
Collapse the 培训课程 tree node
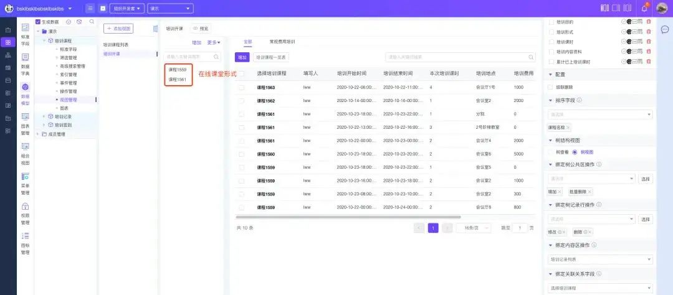(x=44, y=40)
